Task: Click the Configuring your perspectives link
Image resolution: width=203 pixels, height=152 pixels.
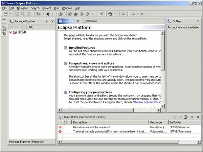Action: [x=90, y=92]
